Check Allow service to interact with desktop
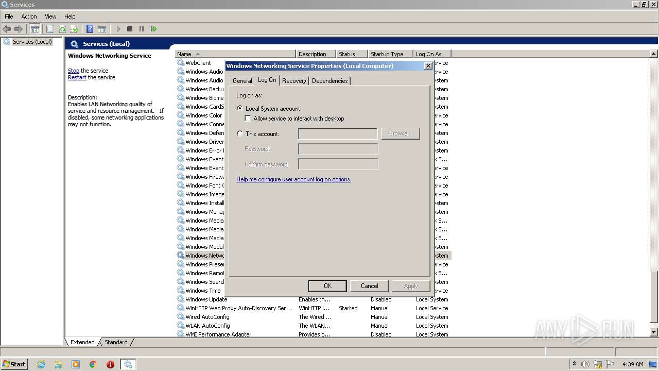Screen dimensions: 659x371 (x=248, y=119)
